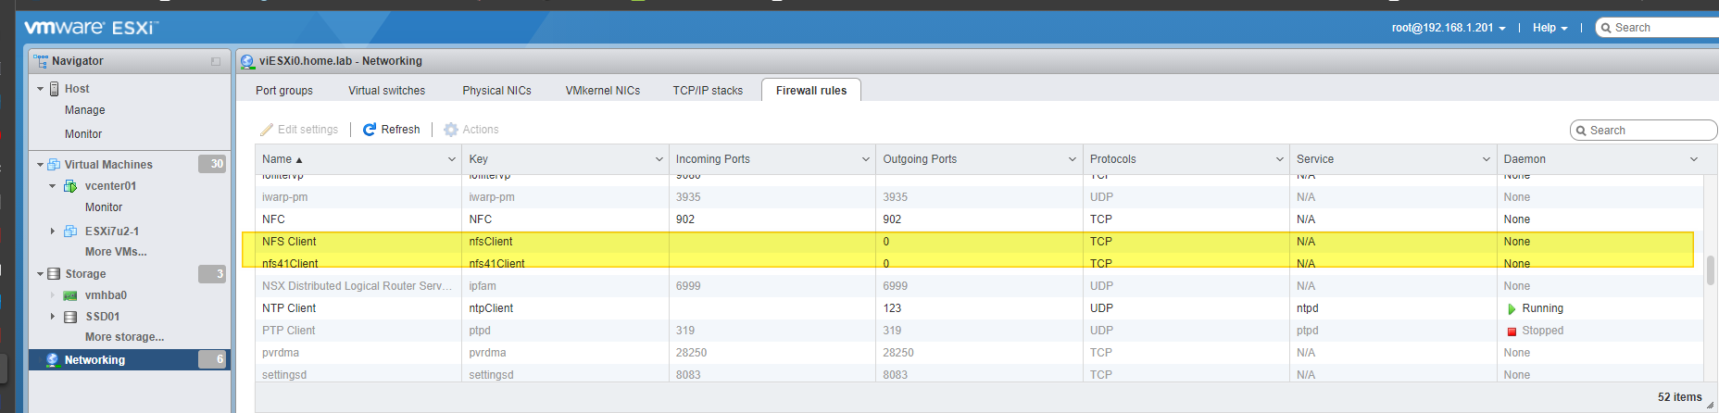
Task: Click the Storage icon in the Navigator
Action: point(54,274)
